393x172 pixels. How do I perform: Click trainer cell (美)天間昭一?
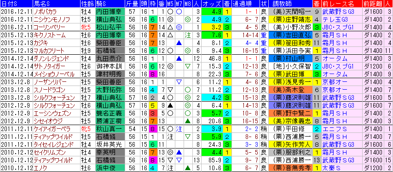290,11
